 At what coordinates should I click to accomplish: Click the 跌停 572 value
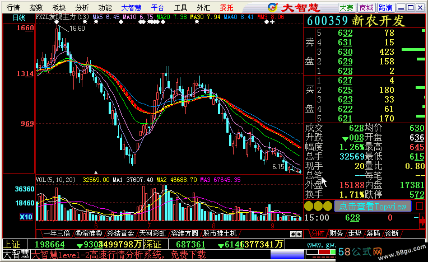(417, 195)
